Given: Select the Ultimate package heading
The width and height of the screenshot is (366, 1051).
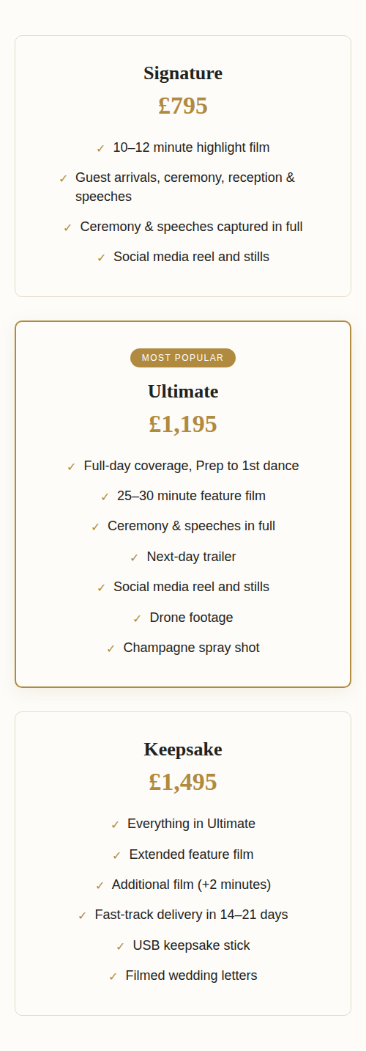Looking at the screenshot, I should point(183,392).
